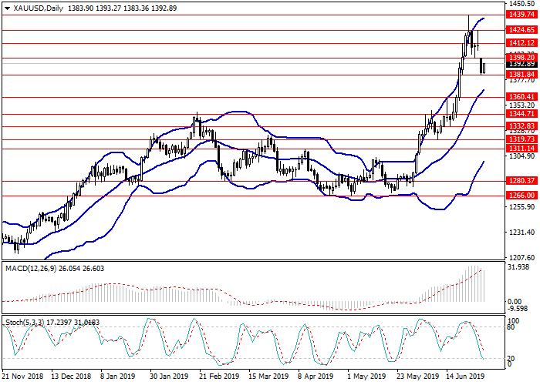
Task: Select the 1332.83 price level label
Action: [521, 126]
